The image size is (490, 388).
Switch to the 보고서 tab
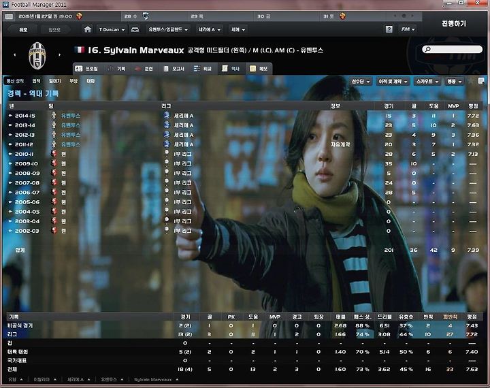[174, 69]
